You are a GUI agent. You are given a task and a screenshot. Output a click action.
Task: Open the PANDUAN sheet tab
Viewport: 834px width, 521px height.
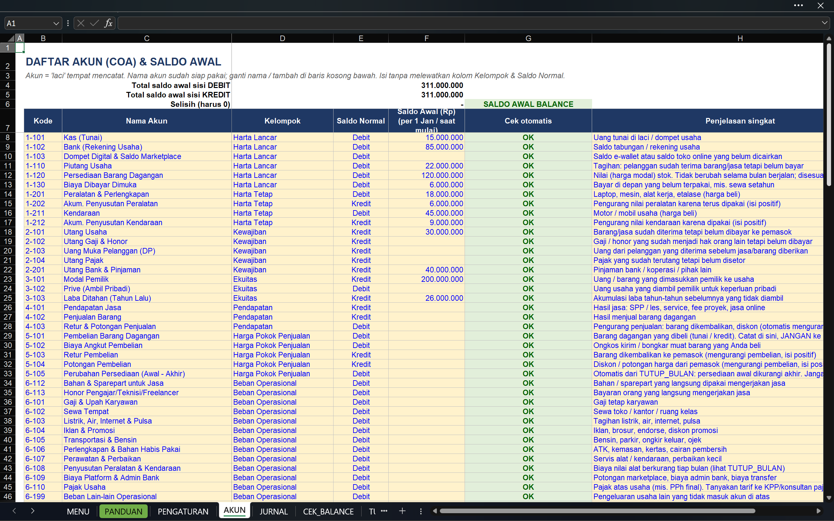pos(124,511)
